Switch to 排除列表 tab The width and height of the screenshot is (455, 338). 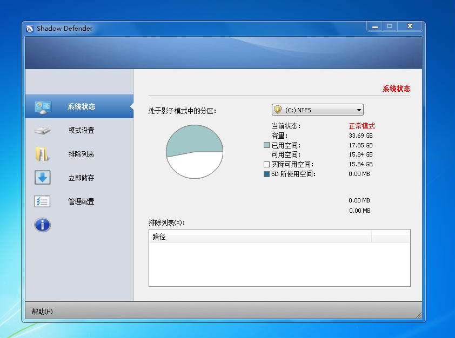click(82, 154)
